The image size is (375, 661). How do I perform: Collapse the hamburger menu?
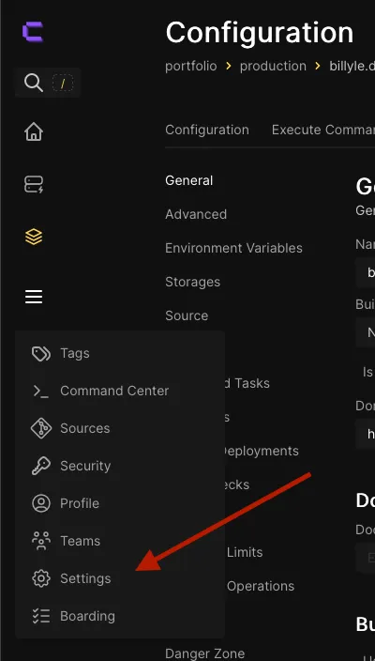pos(34,297)
